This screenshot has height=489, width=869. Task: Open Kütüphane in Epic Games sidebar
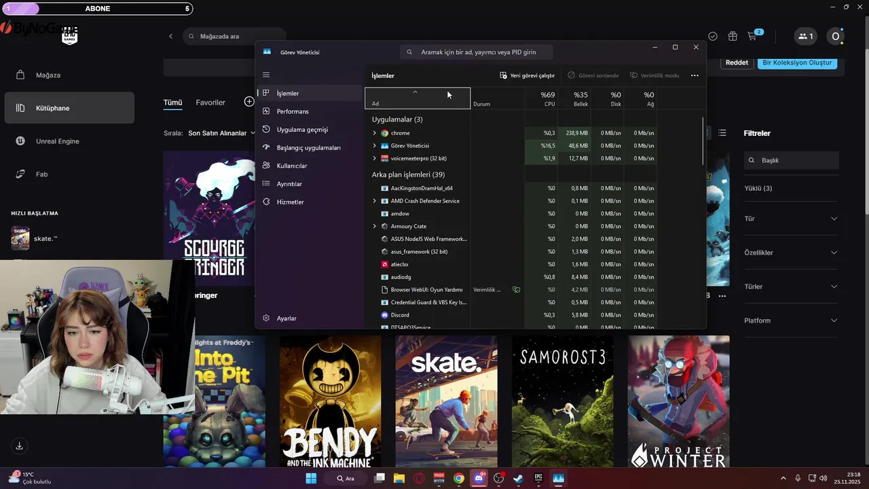pos(69,108)
